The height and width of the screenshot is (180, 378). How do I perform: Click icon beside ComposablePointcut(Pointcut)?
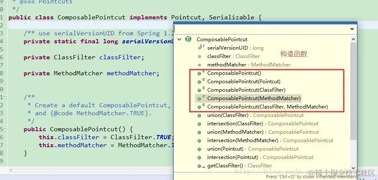pos(201,81)
